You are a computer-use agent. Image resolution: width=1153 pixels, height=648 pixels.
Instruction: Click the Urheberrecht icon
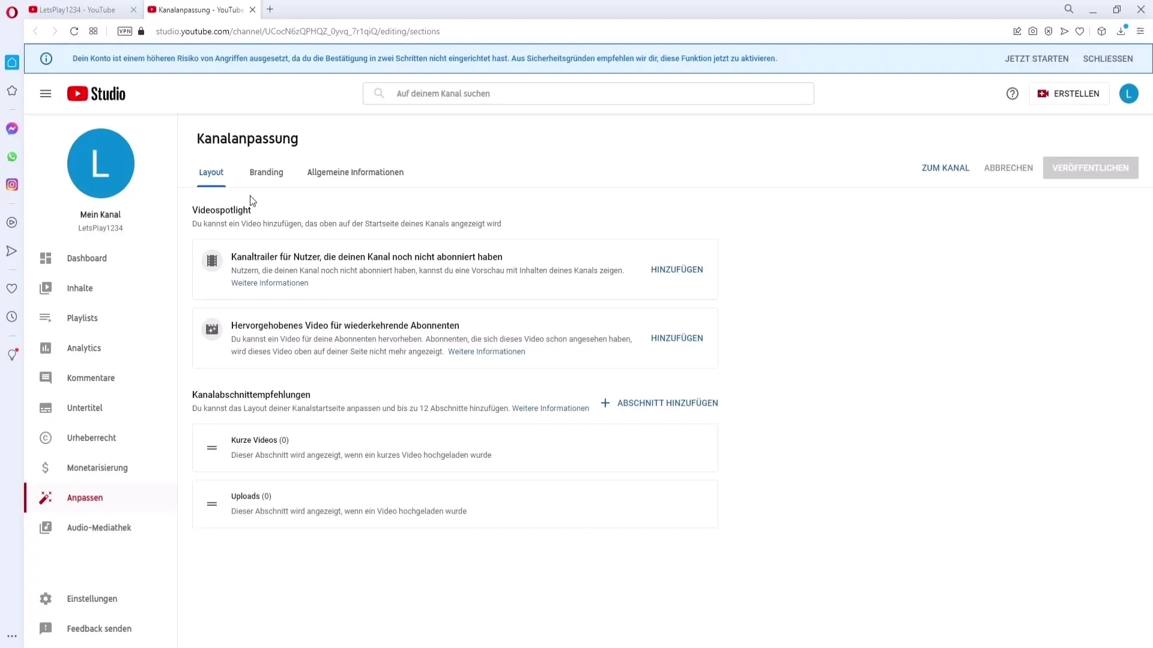tap(45, 437)
